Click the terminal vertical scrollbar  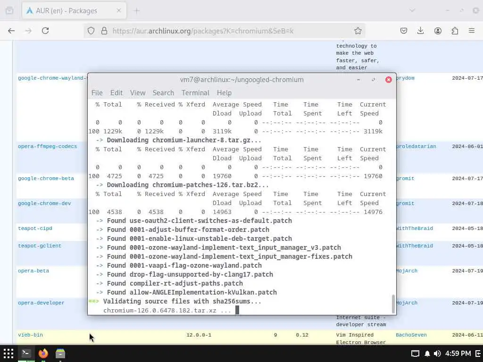click(x=393, y=304)
